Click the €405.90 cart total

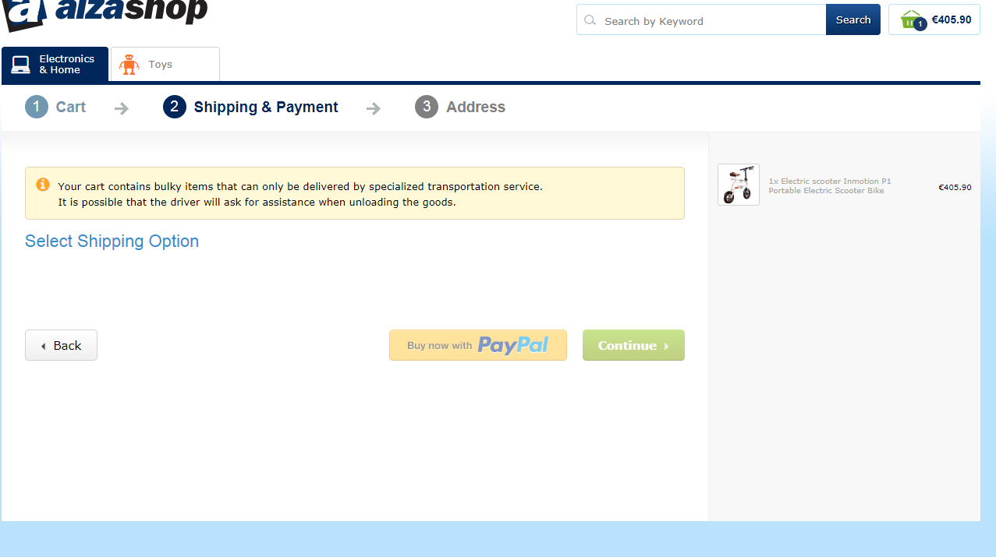click(x=952, y=20)
